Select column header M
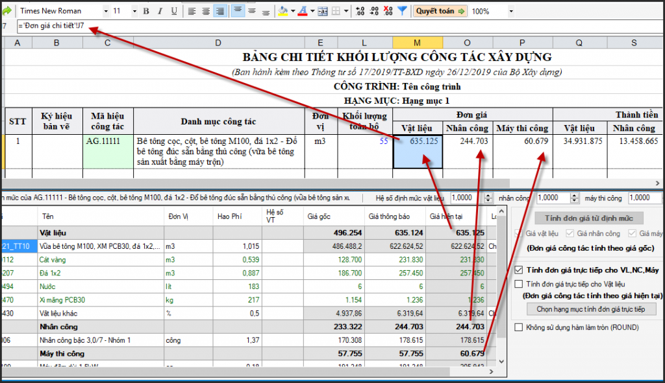Screen dimensions: 665x383 point(418,43)
